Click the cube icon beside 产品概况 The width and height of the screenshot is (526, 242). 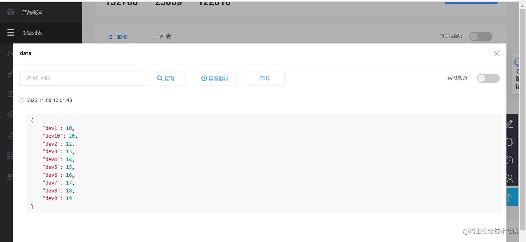click(11, 12)
